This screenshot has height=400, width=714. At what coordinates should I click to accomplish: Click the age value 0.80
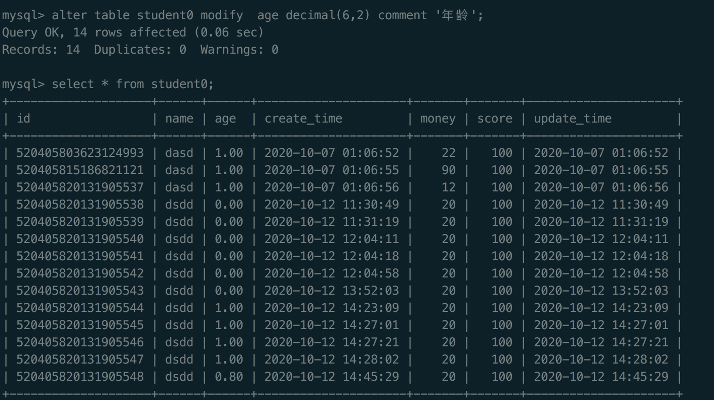(229, 377)
